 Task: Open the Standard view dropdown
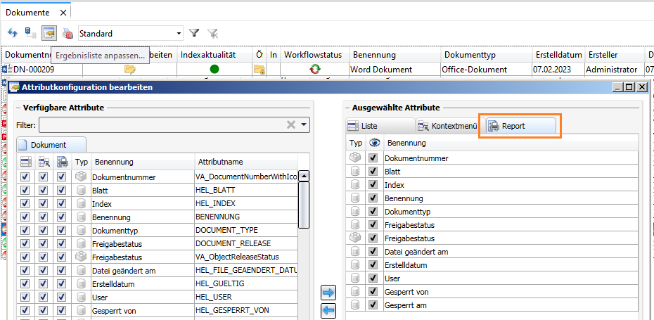(179, 33)
